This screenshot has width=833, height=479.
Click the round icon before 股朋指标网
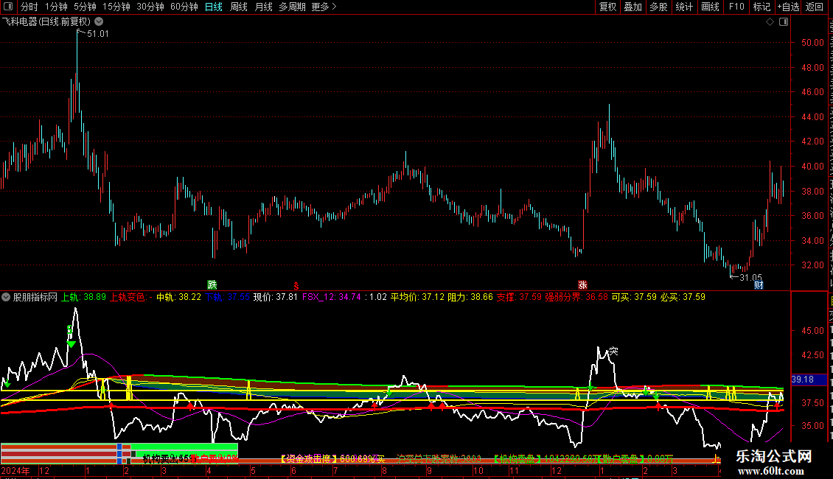pos(6,297)
